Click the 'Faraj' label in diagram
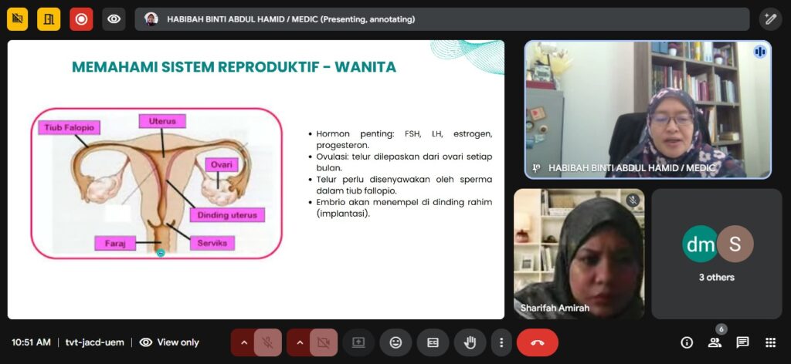 [x=114, y=244]
